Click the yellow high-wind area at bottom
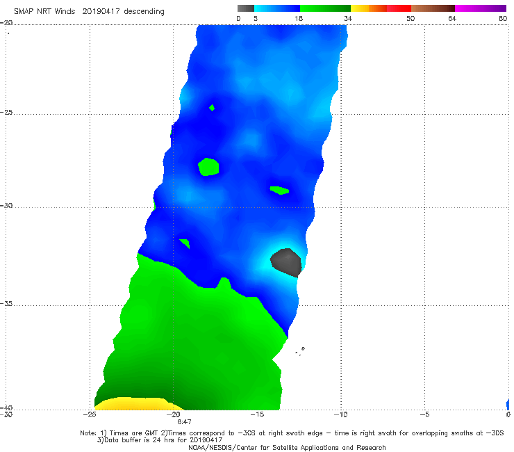The width and height of the screenshot is (514, 452). (x=140, y=403)
